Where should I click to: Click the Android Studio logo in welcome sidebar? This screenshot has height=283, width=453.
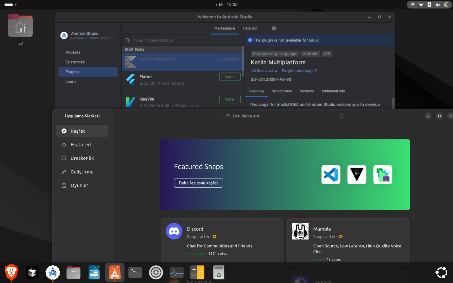(64, 35)
